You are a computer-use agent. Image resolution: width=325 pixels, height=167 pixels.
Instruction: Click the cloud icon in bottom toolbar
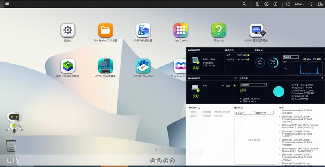[153, 161]
